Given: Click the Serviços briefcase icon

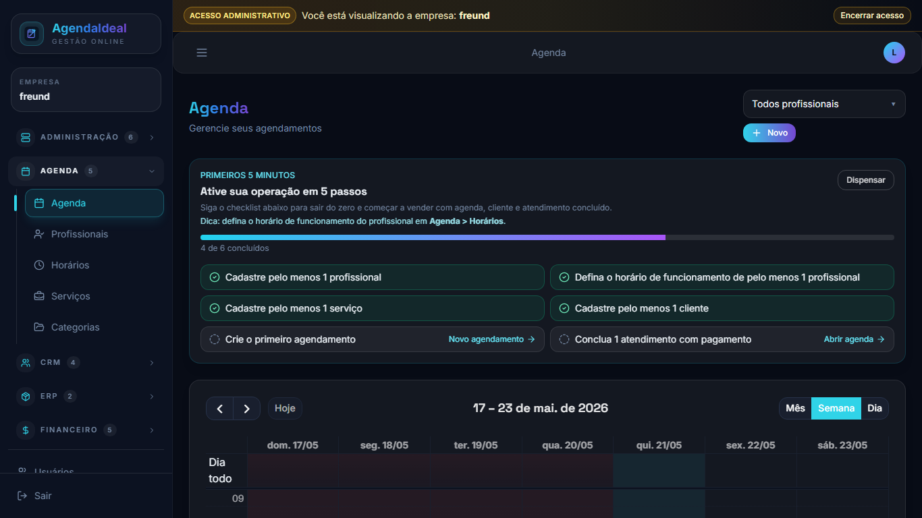Looking at the screenshot, I should [x=39, y=296].
